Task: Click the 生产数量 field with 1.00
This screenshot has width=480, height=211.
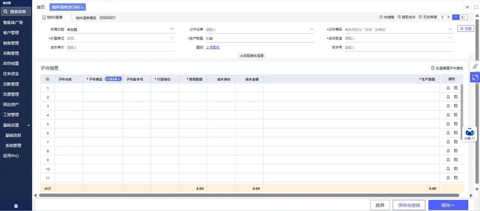Action: point(260,39)
